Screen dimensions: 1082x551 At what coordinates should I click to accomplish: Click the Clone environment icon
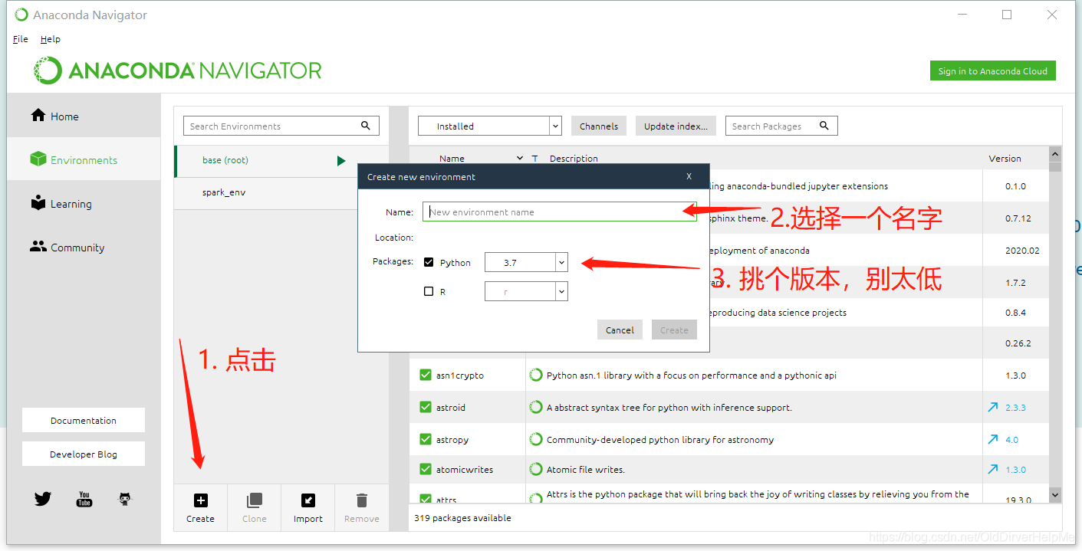click(254, 500)
